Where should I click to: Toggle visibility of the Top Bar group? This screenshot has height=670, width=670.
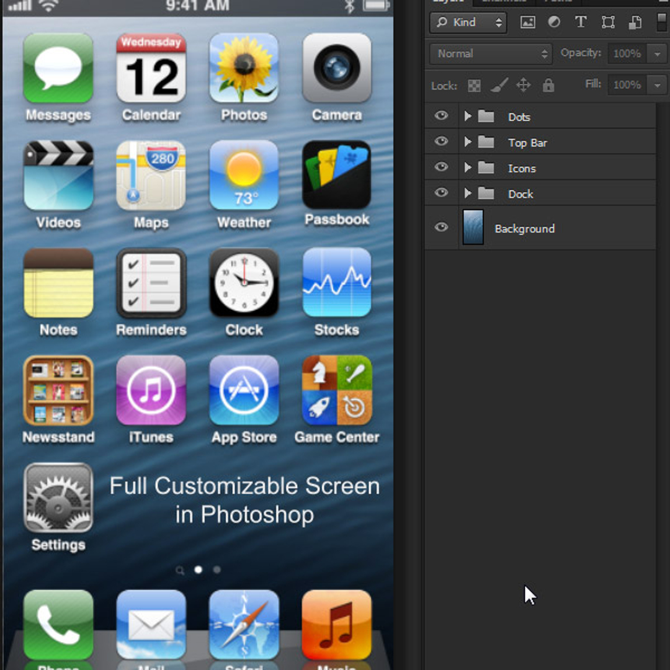441,141
